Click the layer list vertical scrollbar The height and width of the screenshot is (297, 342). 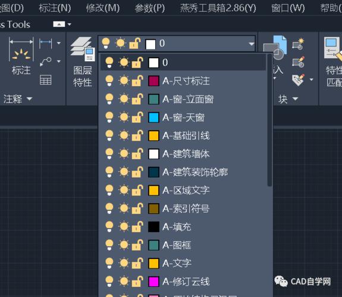tap(269, 120)
